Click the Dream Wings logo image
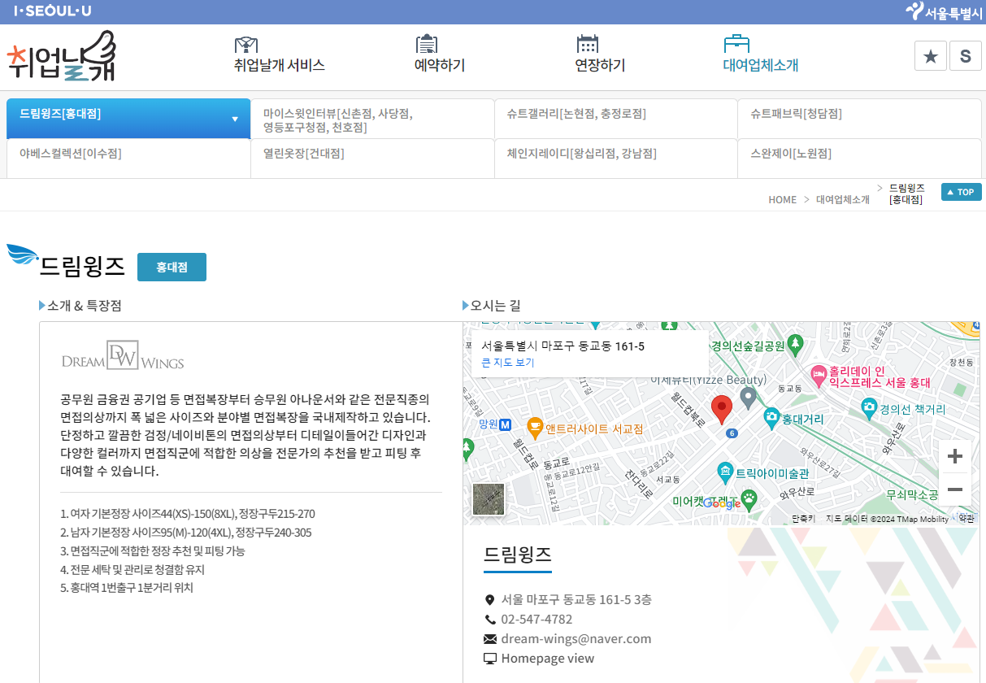 pos(123,355)
